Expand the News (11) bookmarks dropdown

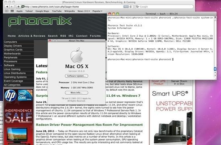coord(84,11)
